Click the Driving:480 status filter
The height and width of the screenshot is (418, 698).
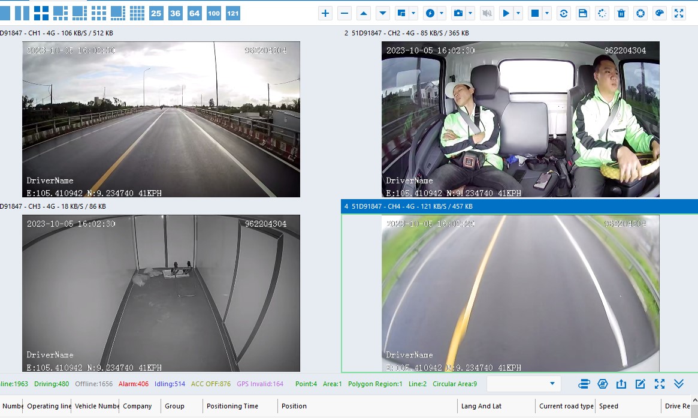tap(52, 384)
